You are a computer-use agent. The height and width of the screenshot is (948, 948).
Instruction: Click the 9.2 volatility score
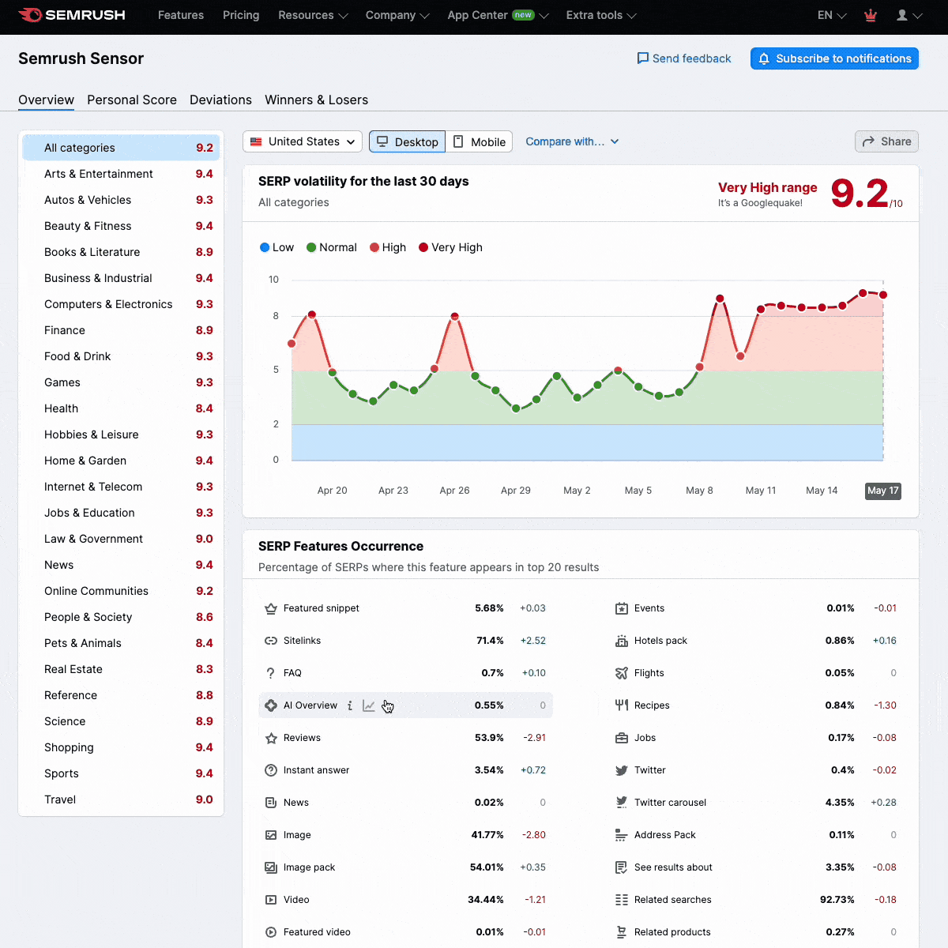coord(860,193)
